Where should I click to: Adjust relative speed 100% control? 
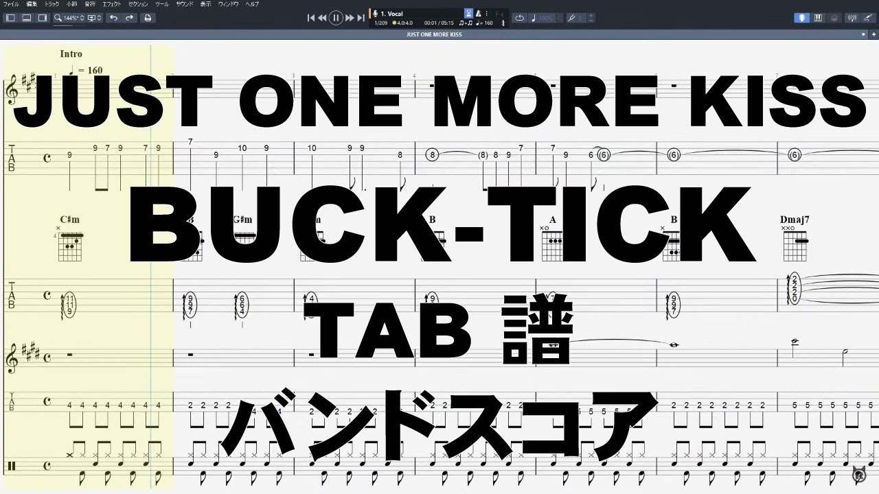543,18
